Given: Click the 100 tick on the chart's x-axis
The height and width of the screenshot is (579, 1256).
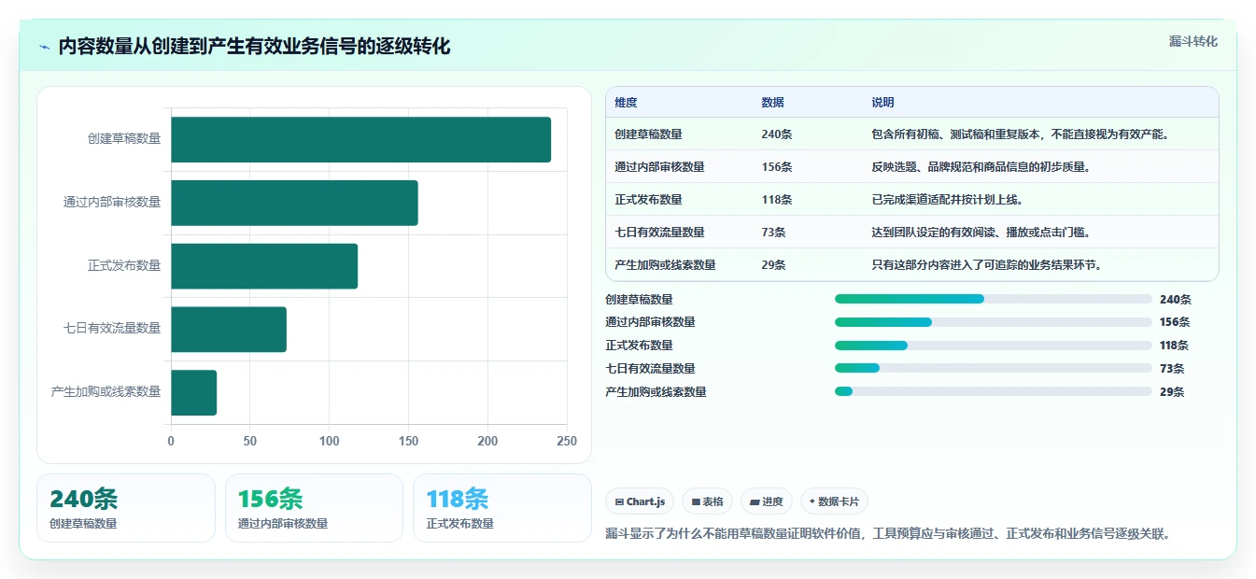Looking at the screenshot, I should [x=329, y=441].
